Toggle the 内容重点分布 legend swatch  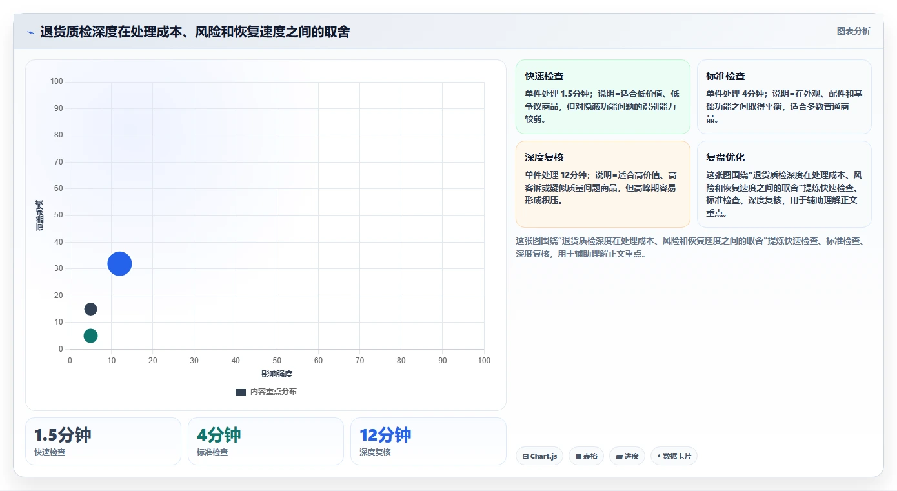coord(241,392)
